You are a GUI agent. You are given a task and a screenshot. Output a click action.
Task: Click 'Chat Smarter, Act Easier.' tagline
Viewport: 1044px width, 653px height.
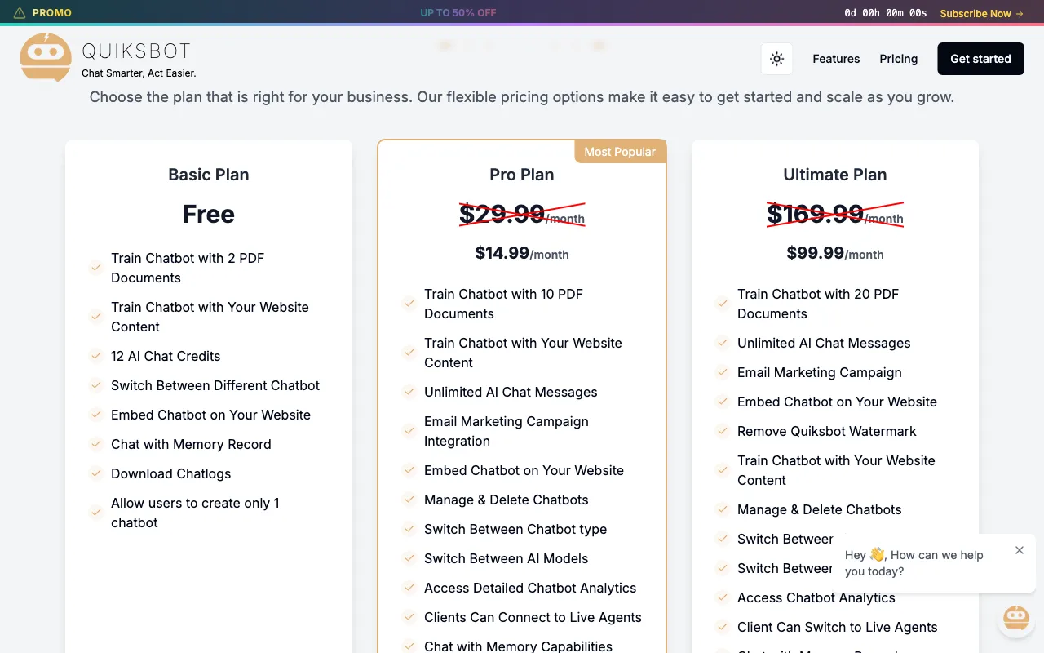point(139,73)
